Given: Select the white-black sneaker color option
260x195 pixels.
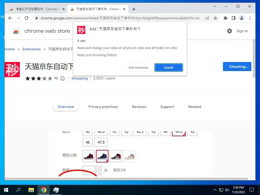Looking at the screenshot, I should 116,156.
